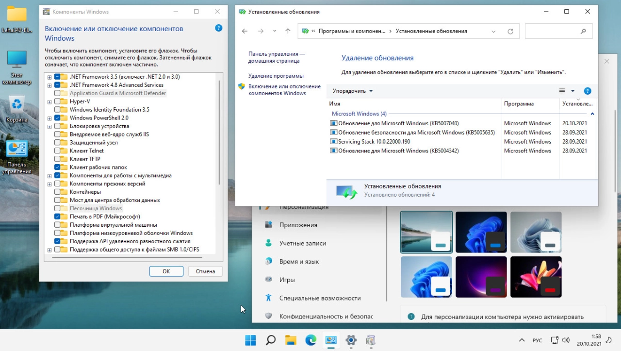
Task: Toggle .NET Framework 3.5 checkbox
Action: point(57,77)
